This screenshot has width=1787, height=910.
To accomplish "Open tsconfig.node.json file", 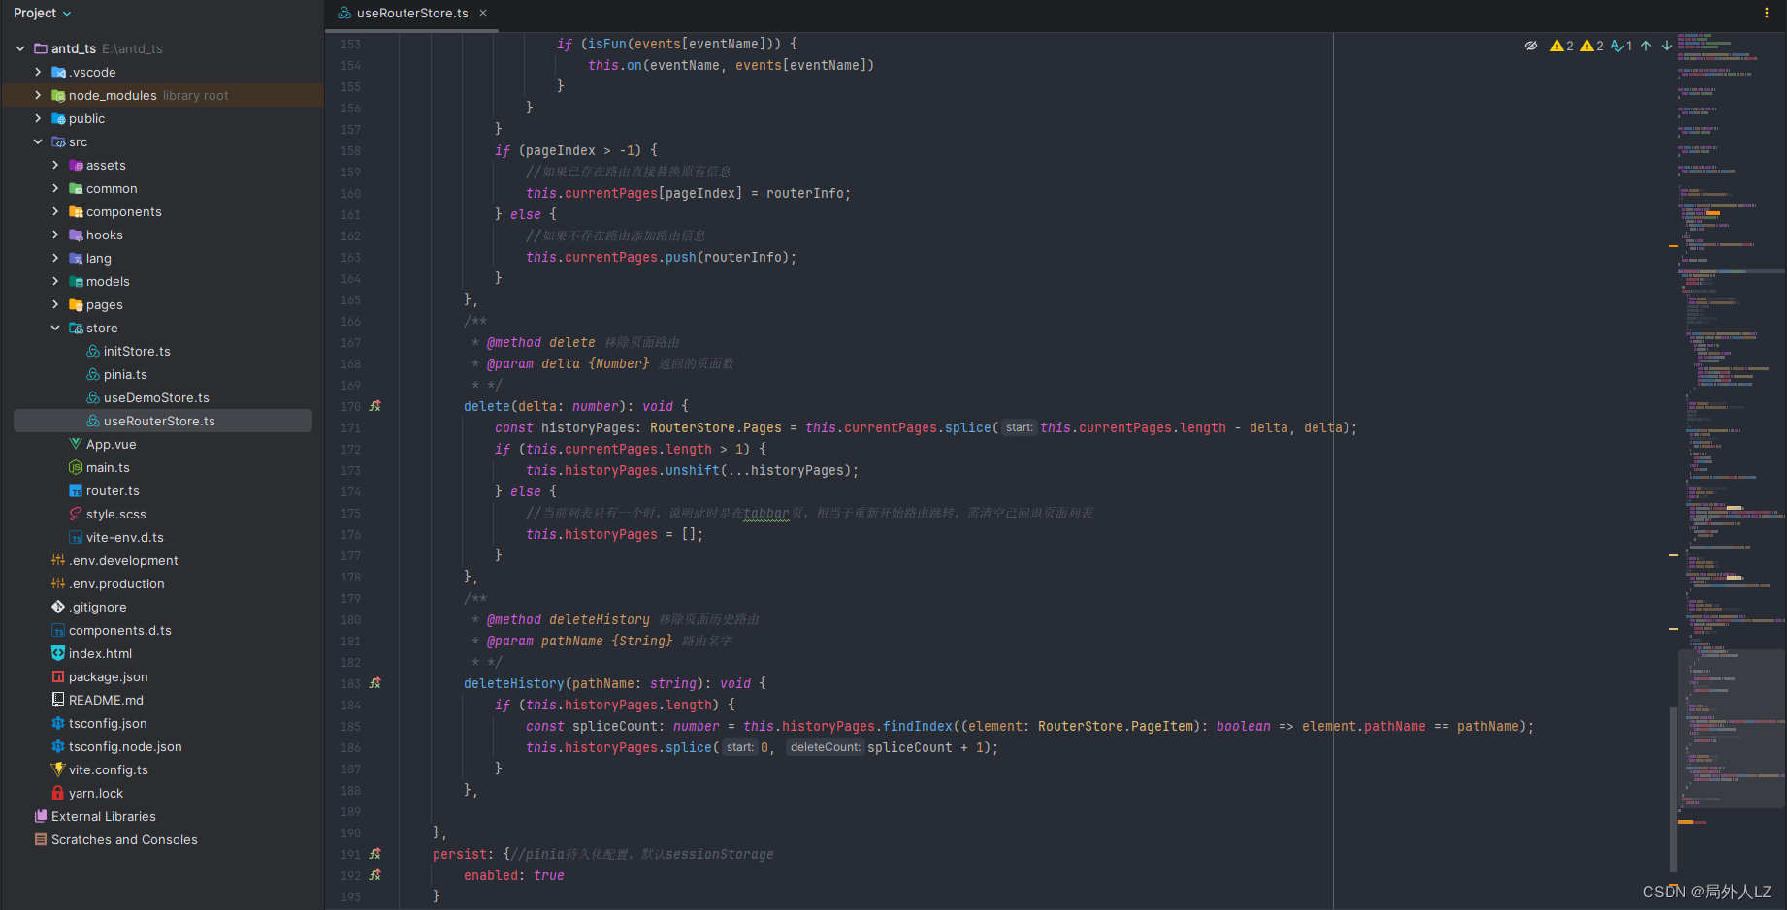I will pos(125,746).
